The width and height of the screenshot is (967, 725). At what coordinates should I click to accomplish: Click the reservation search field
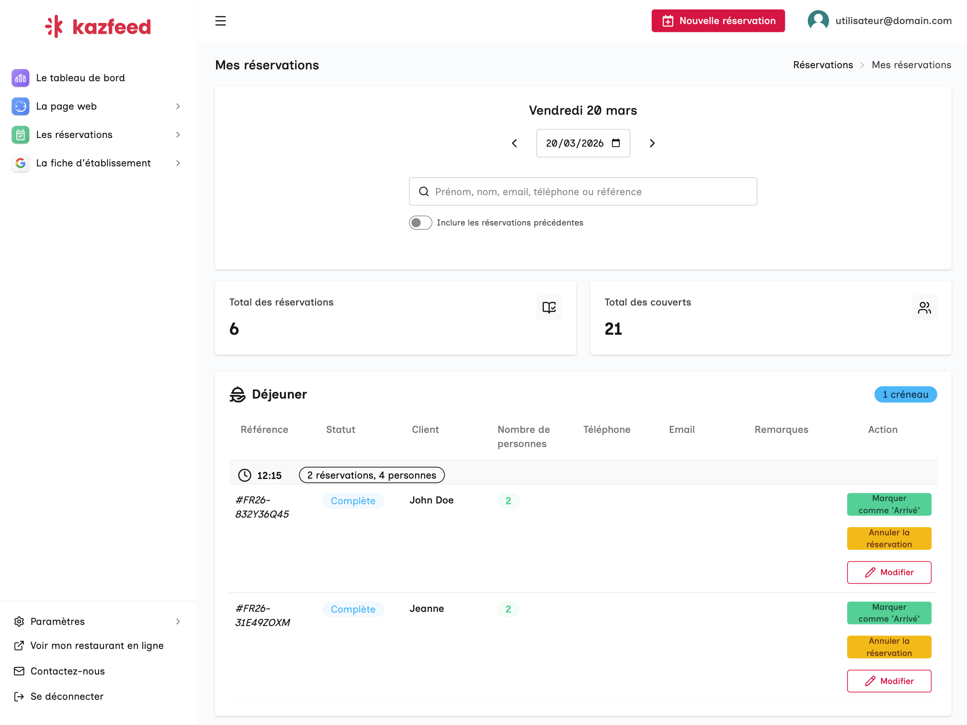tap(582, 192)
